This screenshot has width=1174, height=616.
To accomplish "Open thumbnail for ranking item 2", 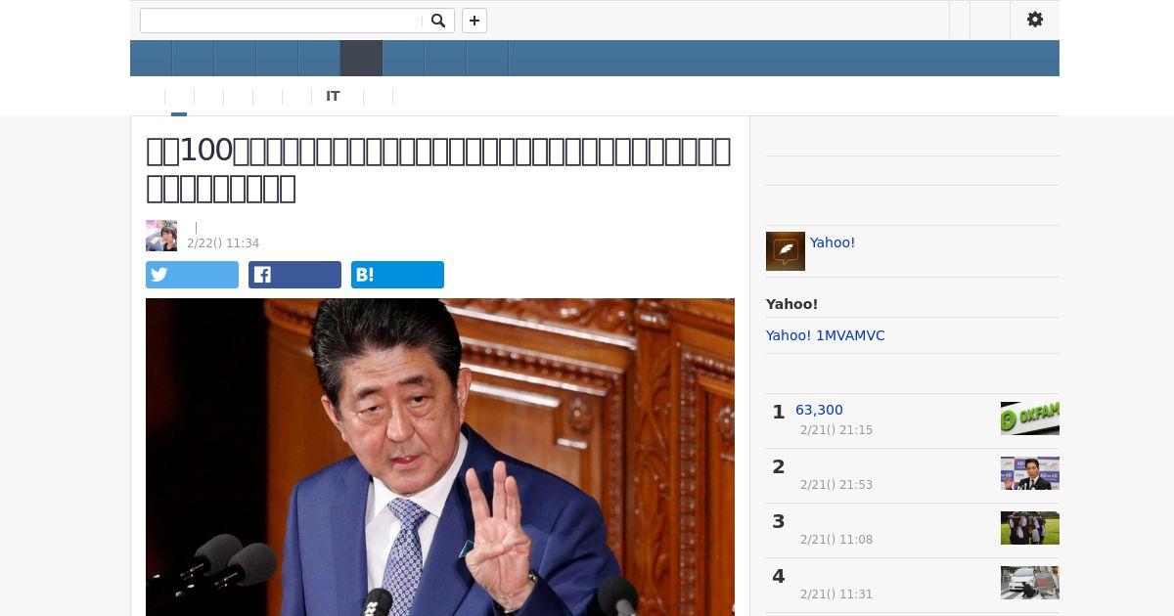I will [1030, 473].
